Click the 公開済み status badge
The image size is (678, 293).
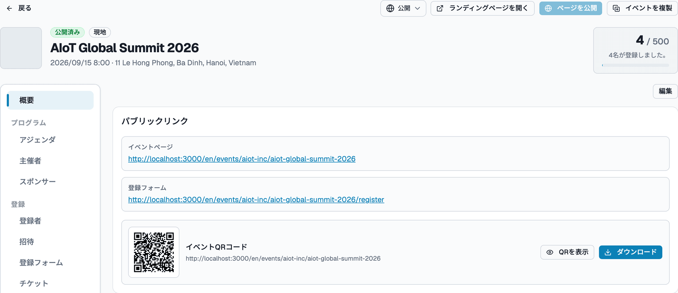[67, 32]
